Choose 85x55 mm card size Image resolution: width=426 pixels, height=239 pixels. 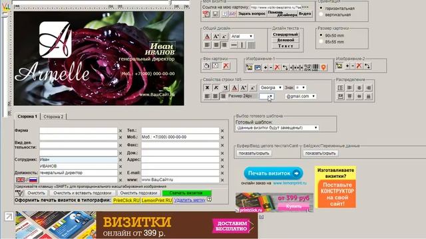321,42
